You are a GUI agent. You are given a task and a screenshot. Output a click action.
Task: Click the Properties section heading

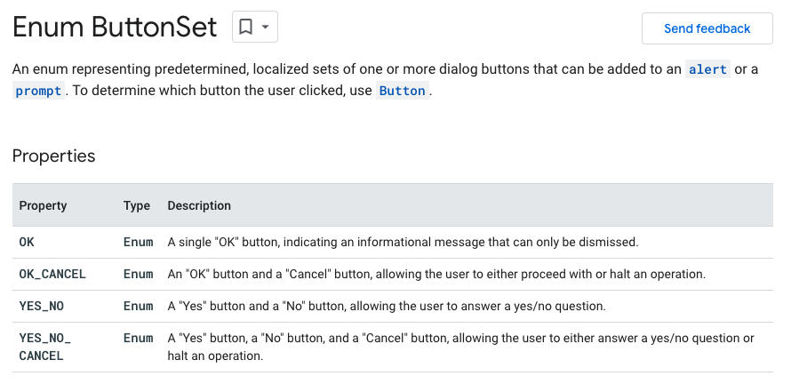coord(53,156)
